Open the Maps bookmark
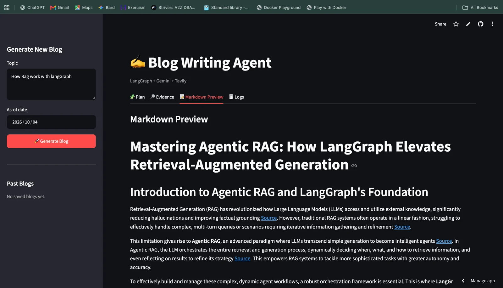This screenshot has width=503, height=288. [84, 8]
